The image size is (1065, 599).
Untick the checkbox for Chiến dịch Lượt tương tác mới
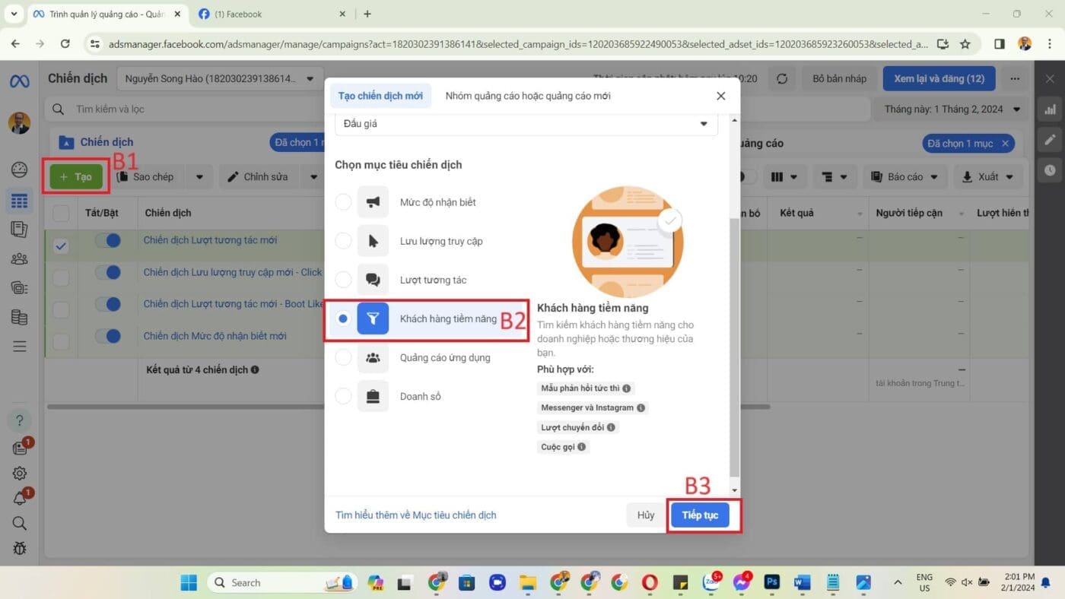(61, 246)
